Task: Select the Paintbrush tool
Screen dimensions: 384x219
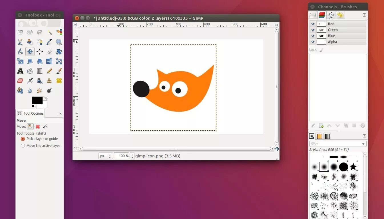Action: [x=59, y=71]
